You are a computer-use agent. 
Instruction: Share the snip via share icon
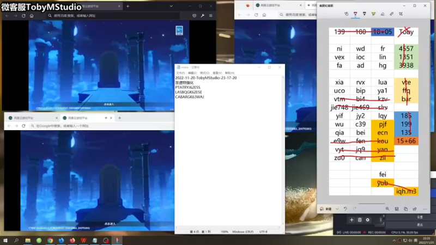[x=415, y=209]
